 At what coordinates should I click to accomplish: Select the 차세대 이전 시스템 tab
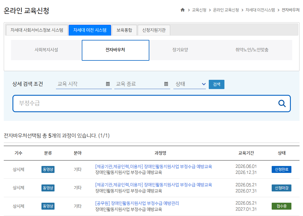90,30
